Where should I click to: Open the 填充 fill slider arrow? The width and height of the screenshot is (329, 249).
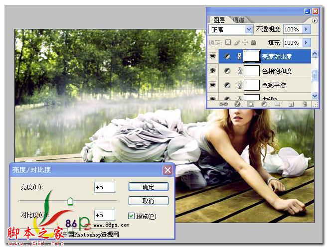tap(306, 42)
